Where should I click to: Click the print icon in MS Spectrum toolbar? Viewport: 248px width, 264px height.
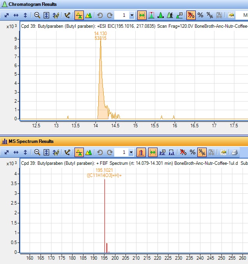[x=234, y=152]
